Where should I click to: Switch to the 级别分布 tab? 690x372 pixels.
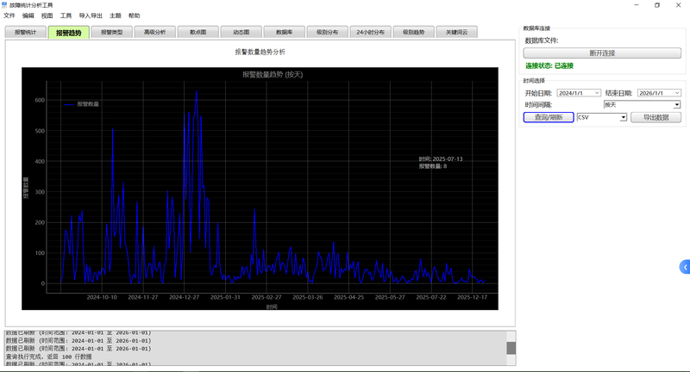pos(328,32)
